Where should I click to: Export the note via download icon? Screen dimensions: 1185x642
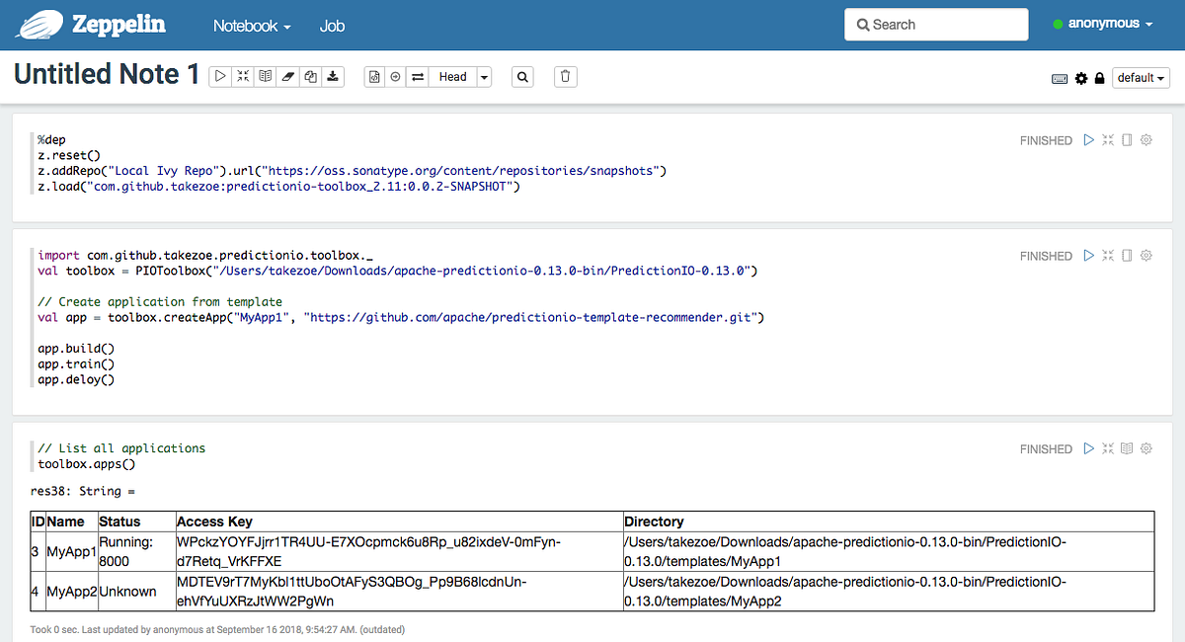click(x=332, y=76)
